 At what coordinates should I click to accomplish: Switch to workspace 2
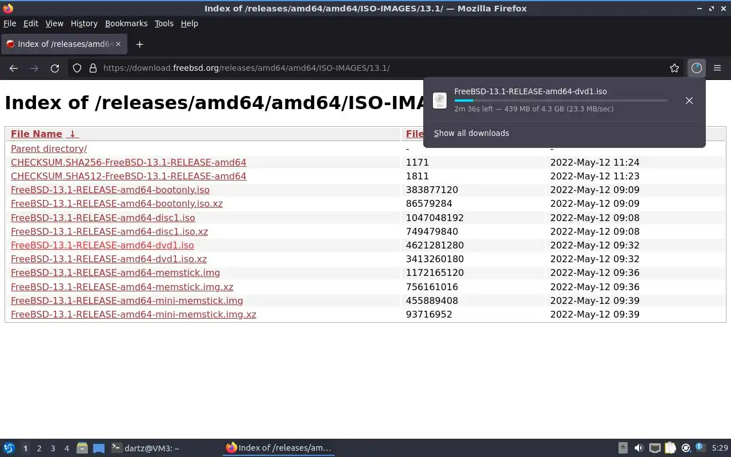[39, 448]
